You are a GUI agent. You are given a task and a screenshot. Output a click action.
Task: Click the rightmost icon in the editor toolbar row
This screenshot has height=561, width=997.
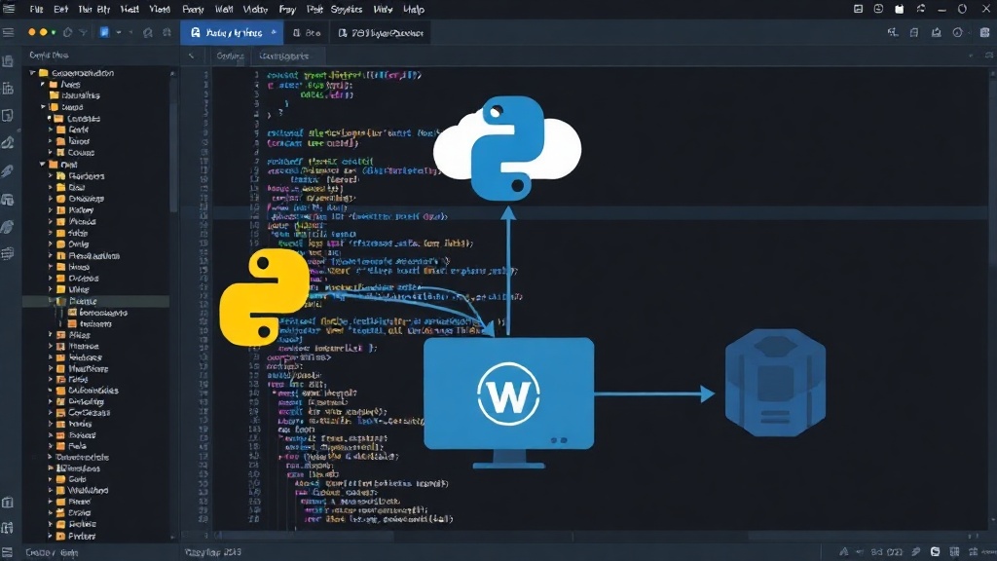[x=984, y=32]
